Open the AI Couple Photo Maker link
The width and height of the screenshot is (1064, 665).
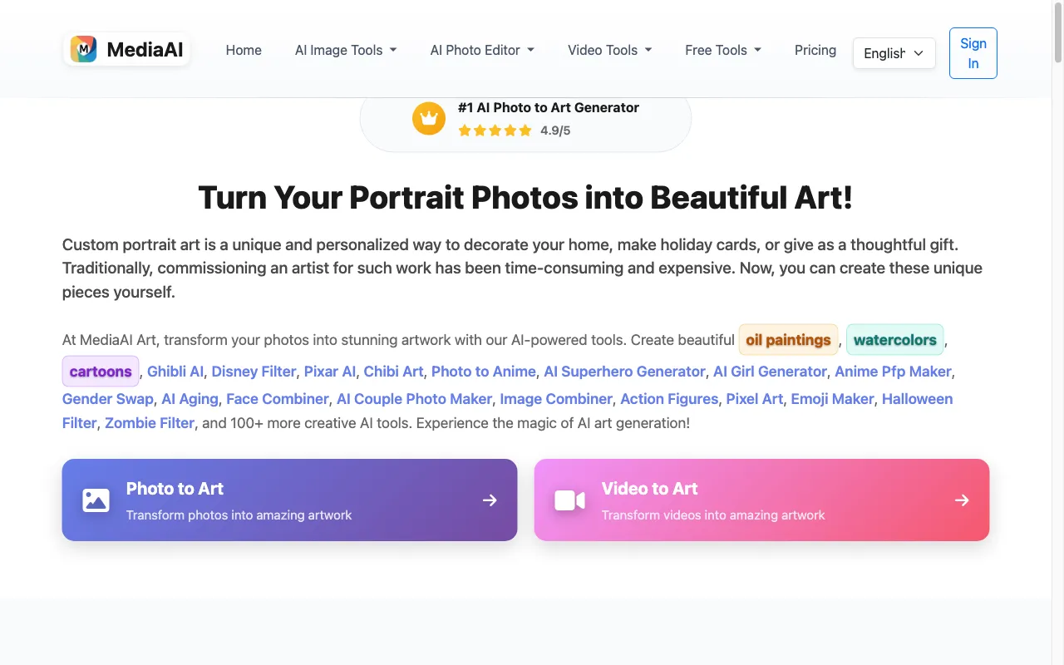414,399
